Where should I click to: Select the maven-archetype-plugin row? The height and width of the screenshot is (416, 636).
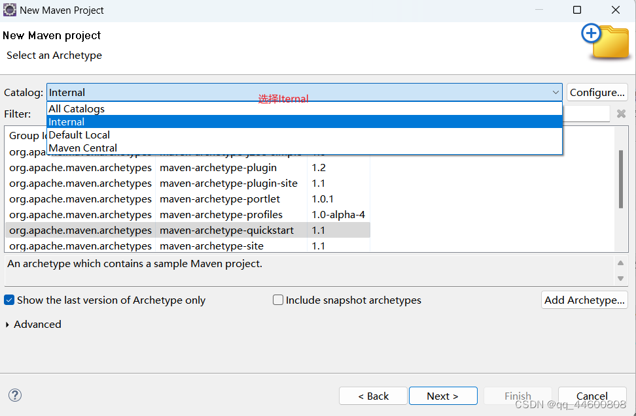[x=187, y=168]
